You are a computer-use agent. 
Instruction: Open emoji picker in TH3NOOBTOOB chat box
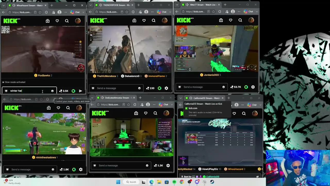tap(139, 88)
